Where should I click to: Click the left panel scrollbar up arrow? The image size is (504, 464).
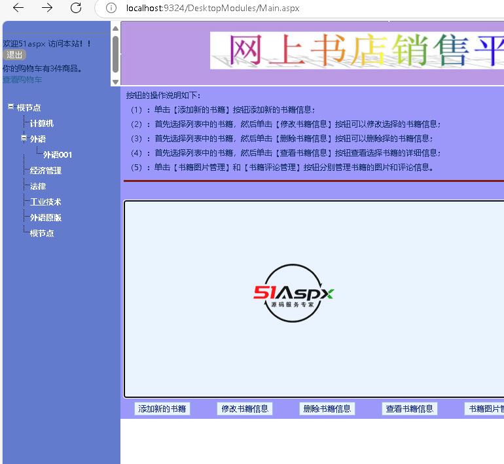tap(116, 28)
